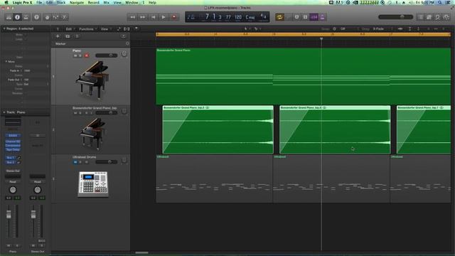The width and height of the screenshot is (455, 256).
Task: Open the Loop Browser button
Action: [438, 17]
